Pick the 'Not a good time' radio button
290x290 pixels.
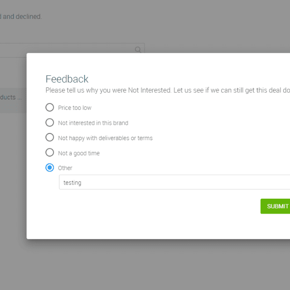49,152
